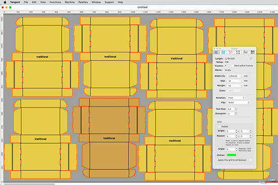
Task: Open the blue grid tab in Queue panel
Action: click(223, 52)
